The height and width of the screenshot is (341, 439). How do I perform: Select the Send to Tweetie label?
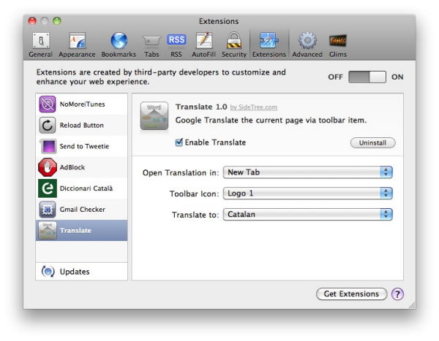(x=84, y=146)
